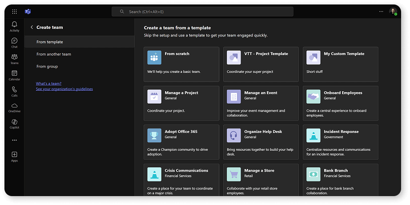Choose the Manage a Store title

coord(259,170)
